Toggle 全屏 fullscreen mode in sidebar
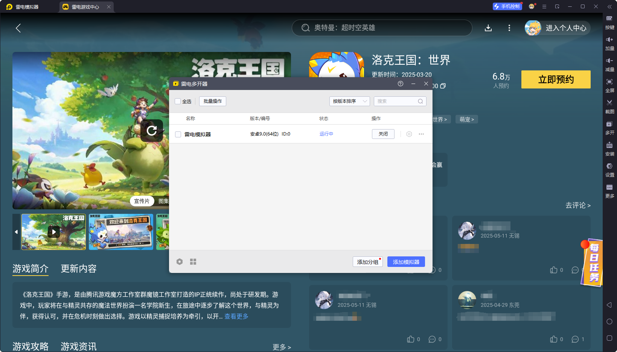The image size is (617, 352). click(609, 85)
